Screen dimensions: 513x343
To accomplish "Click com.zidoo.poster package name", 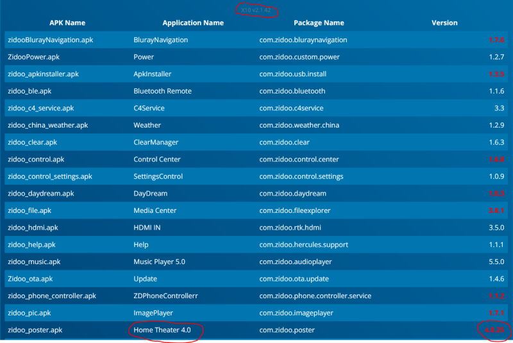I will 287,330.
